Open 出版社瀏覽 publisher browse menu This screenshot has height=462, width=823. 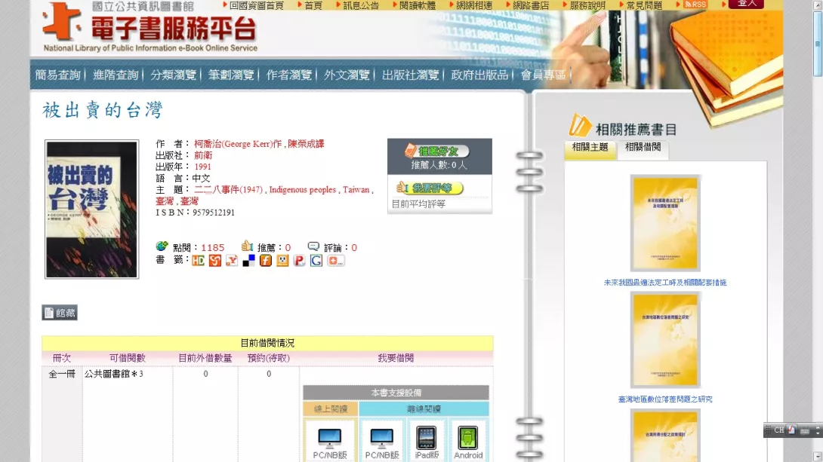(x=411, y=75)
